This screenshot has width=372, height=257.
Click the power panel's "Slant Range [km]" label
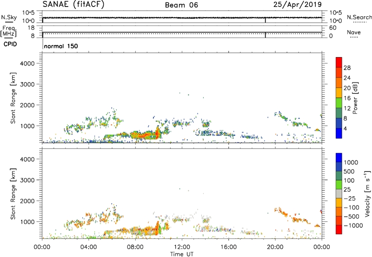point(13,98)
